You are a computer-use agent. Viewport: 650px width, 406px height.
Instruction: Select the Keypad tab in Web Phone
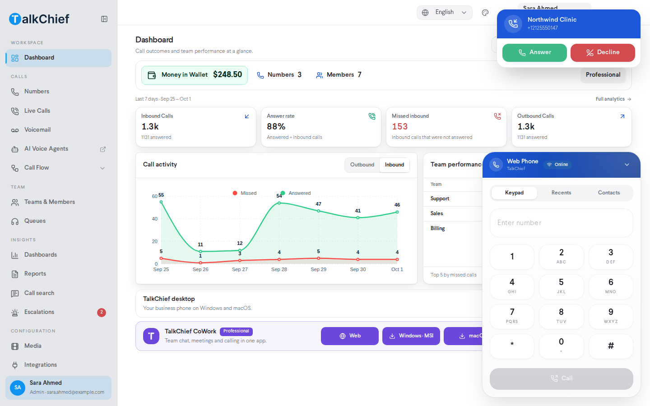coord(514,193)
